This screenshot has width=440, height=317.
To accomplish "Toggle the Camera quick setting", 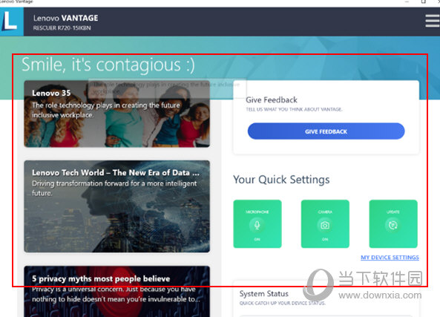I will (325, 223).
